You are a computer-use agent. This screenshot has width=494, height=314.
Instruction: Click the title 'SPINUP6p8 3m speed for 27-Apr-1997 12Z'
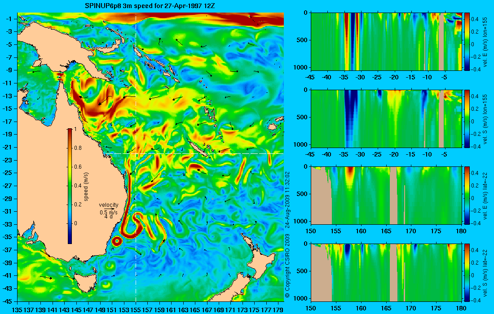pyautogui.click(x=150, y=6)
